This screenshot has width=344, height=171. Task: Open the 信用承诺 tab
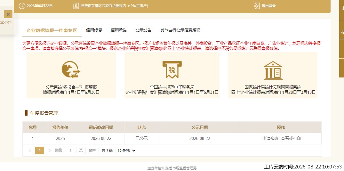click(119, 30)
